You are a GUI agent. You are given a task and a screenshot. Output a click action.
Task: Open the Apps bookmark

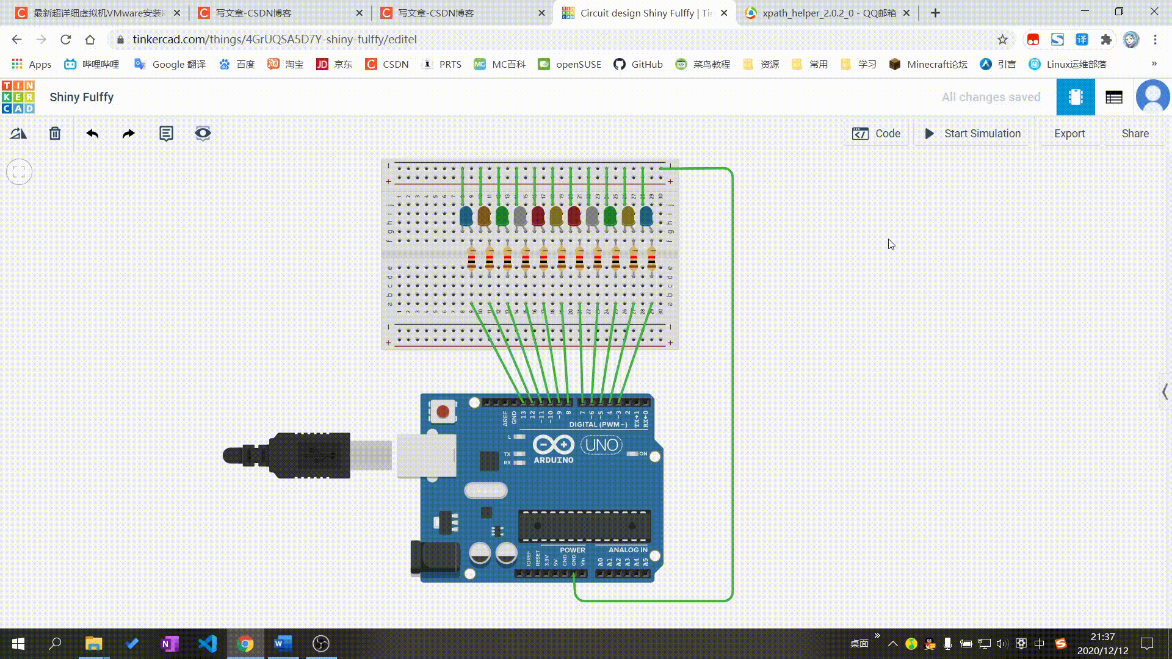(x=31, y=64)
